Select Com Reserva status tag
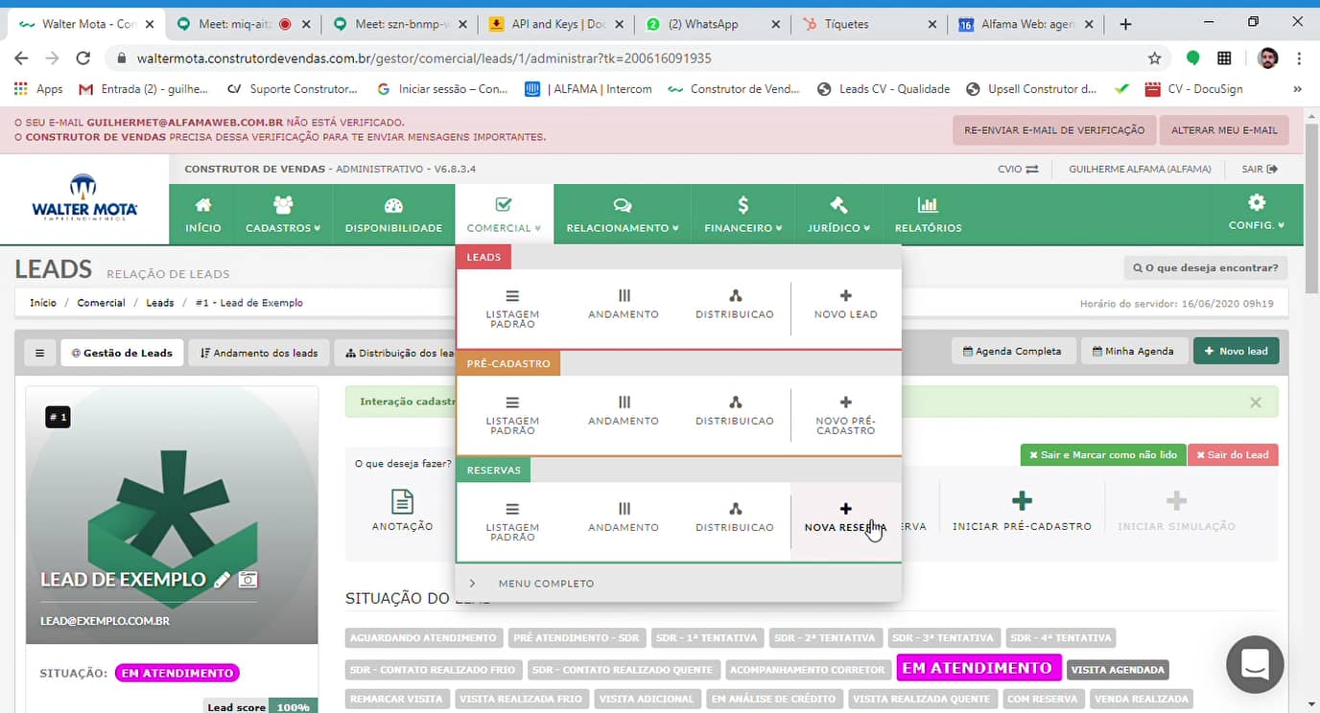The width and height of the screenshot is (1320, 713). click(1043, 700)
